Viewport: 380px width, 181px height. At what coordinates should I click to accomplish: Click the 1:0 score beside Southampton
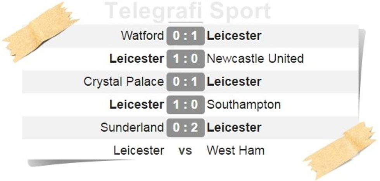(x=185, y=104)
